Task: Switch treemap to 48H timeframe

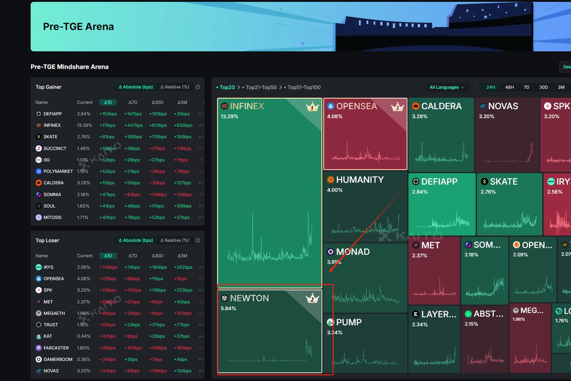Action: coord(509,87)
